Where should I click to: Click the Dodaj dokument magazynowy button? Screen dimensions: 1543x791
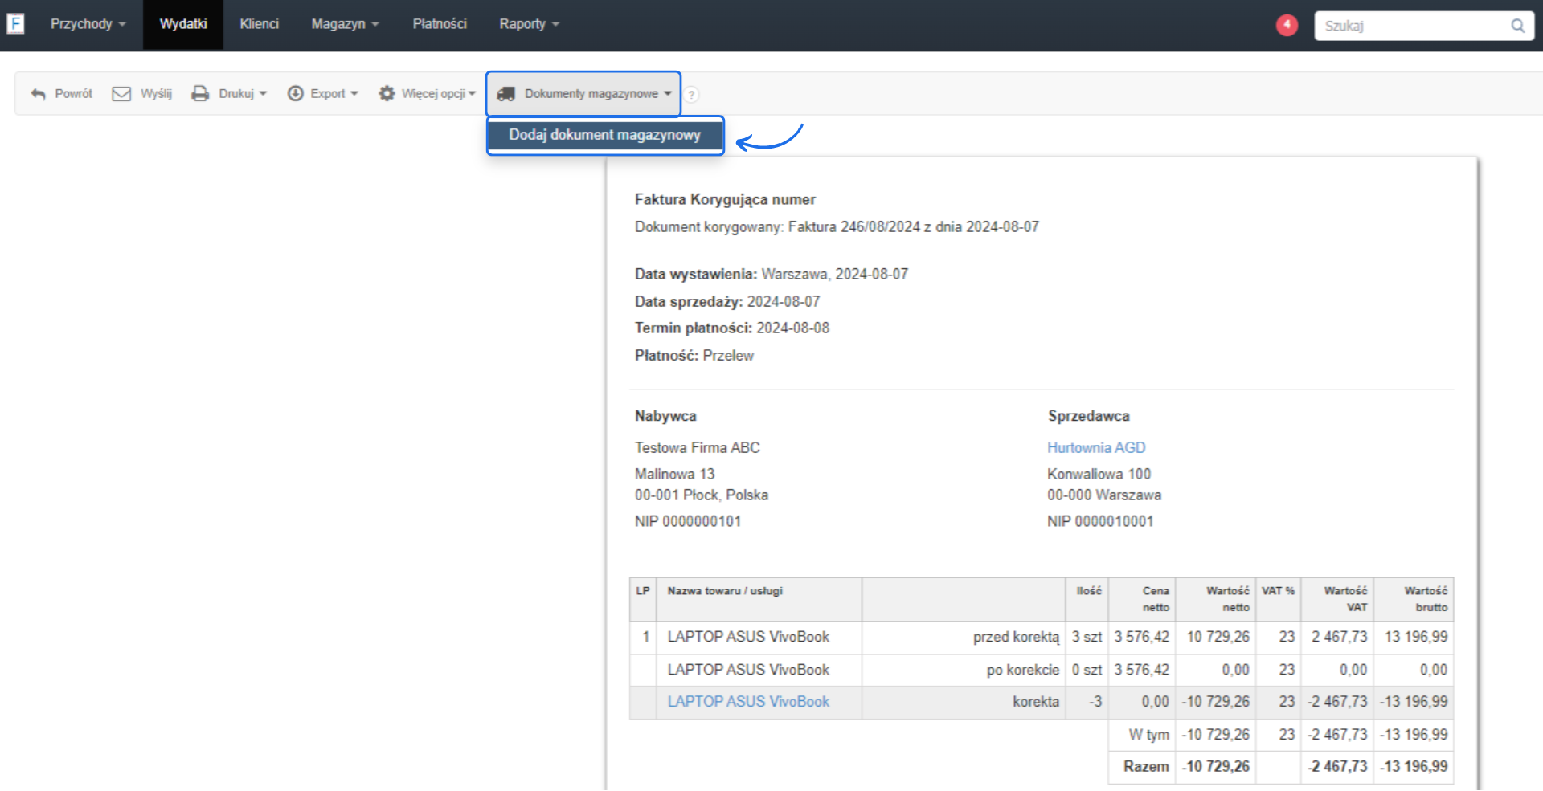[604, 135]
